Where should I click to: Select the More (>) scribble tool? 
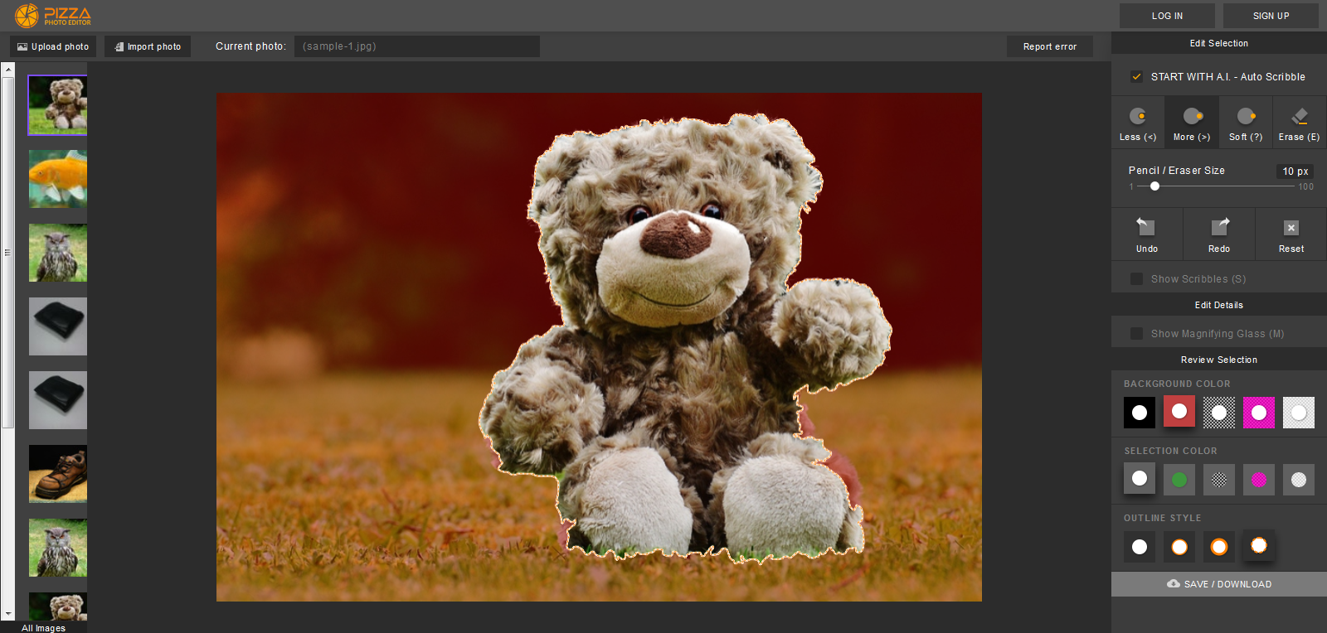[x=1192, y=123]
